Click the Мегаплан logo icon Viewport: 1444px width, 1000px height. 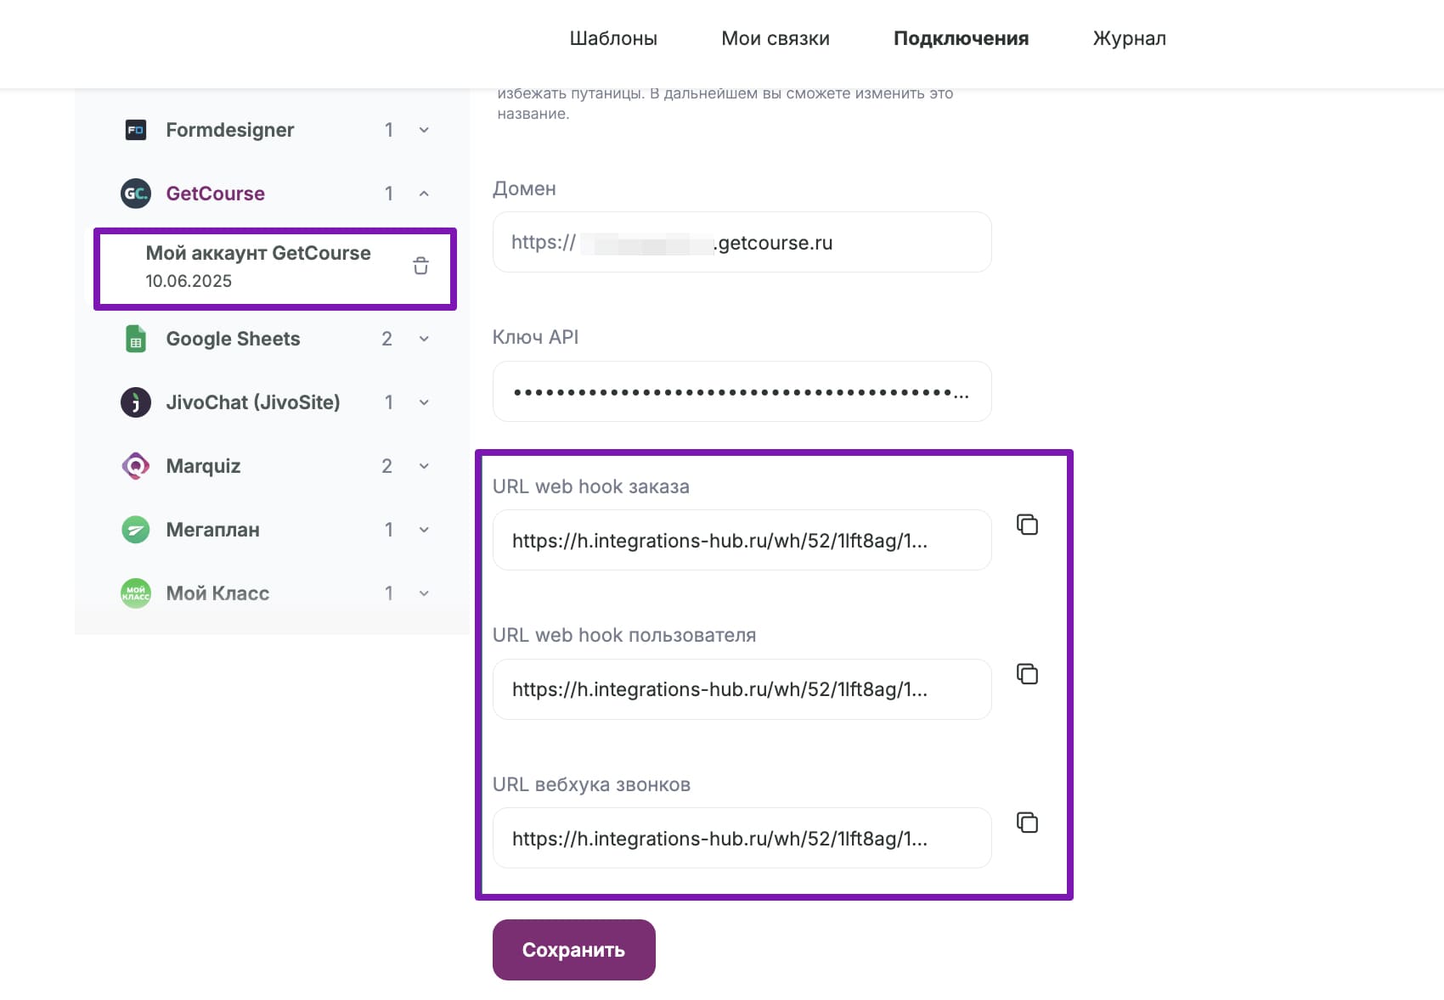(136, 530)
